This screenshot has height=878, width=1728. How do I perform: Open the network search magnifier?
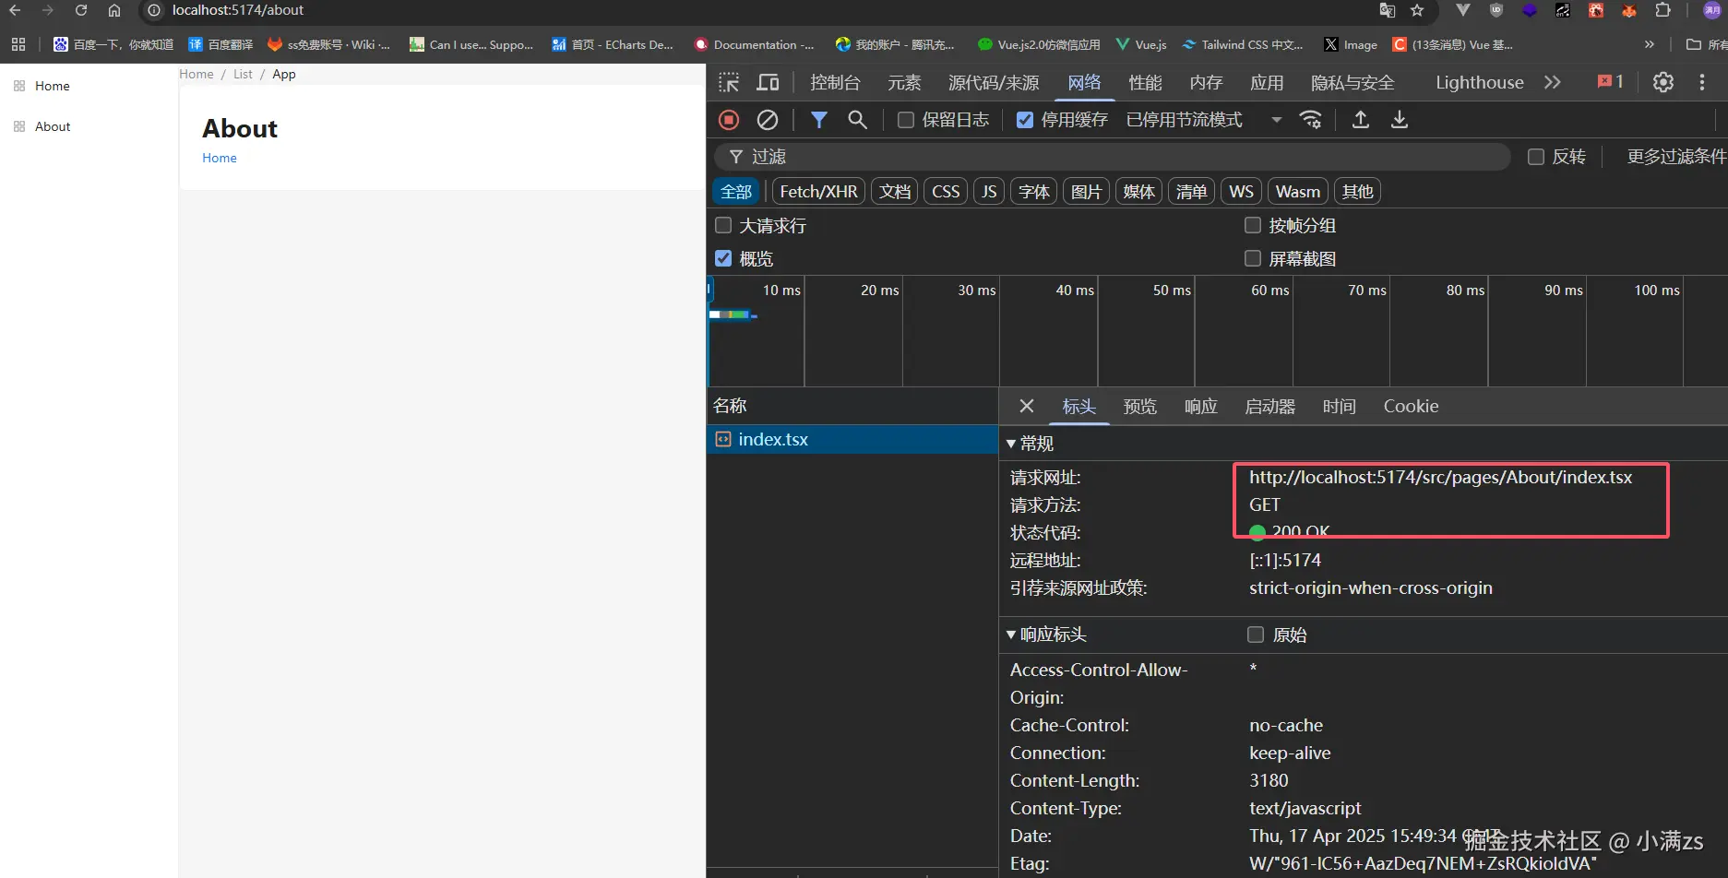857,120
